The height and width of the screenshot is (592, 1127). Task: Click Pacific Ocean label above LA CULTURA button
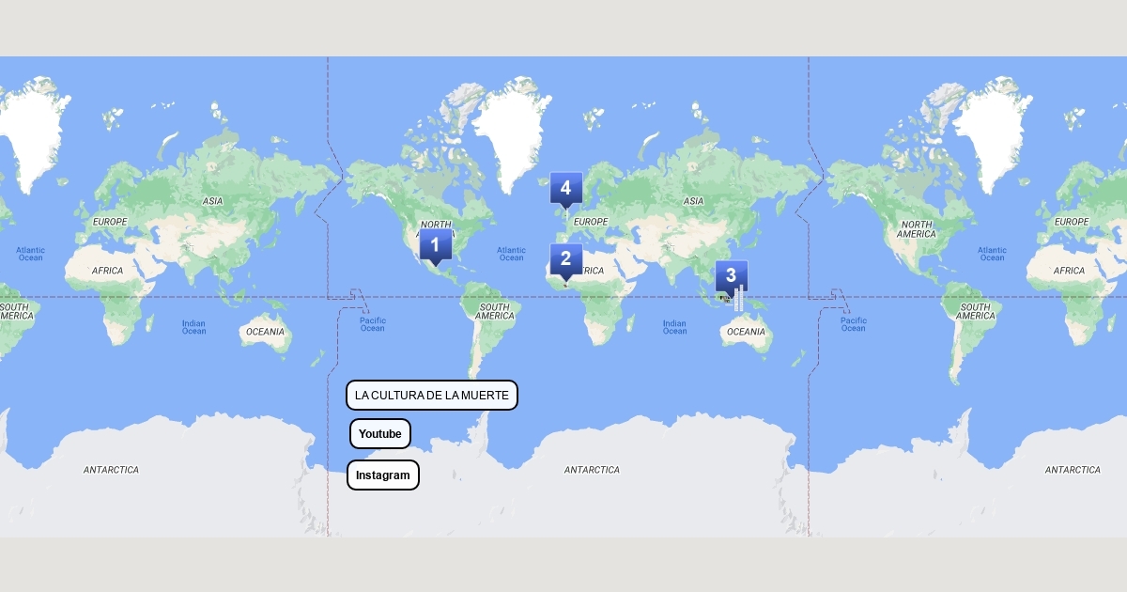pos(373,324)
